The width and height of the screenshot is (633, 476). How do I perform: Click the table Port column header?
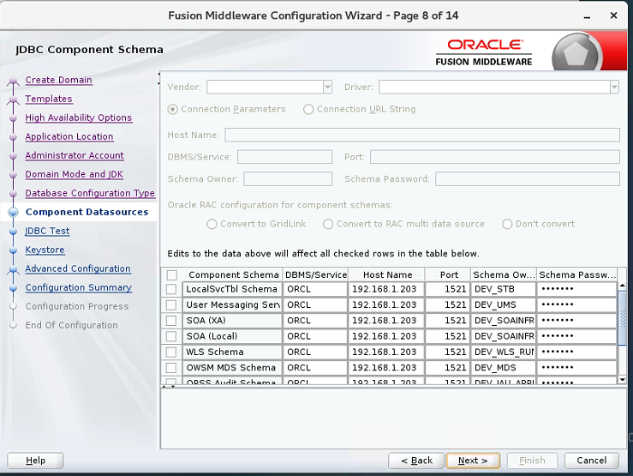pos(448,274)
